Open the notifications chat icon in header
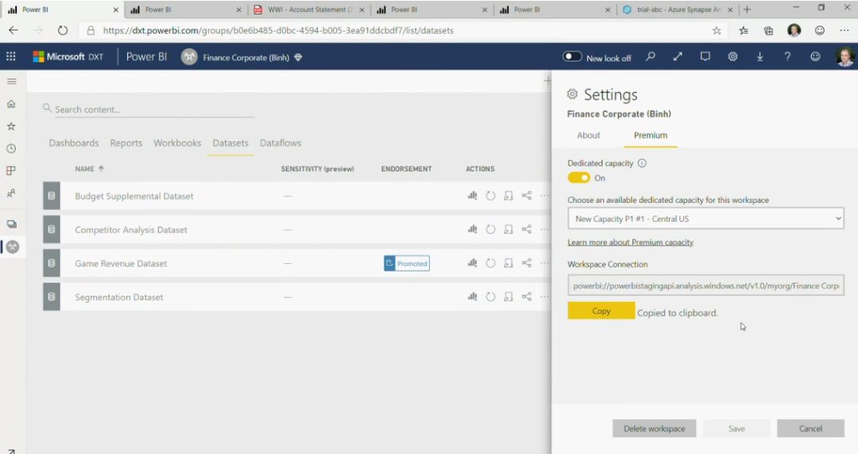 tap(705, 56)
